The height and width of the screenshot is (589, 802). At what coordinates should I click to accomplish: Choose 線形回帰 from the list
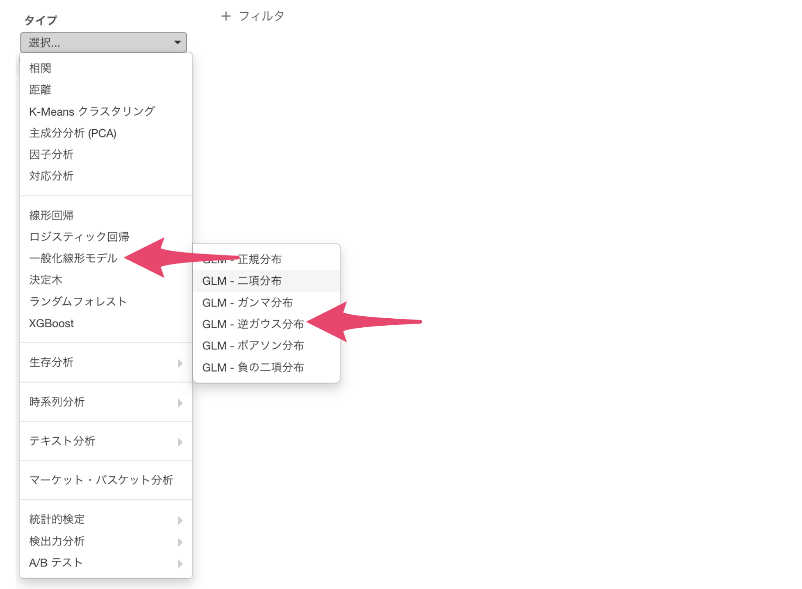(x=106, y=215)
